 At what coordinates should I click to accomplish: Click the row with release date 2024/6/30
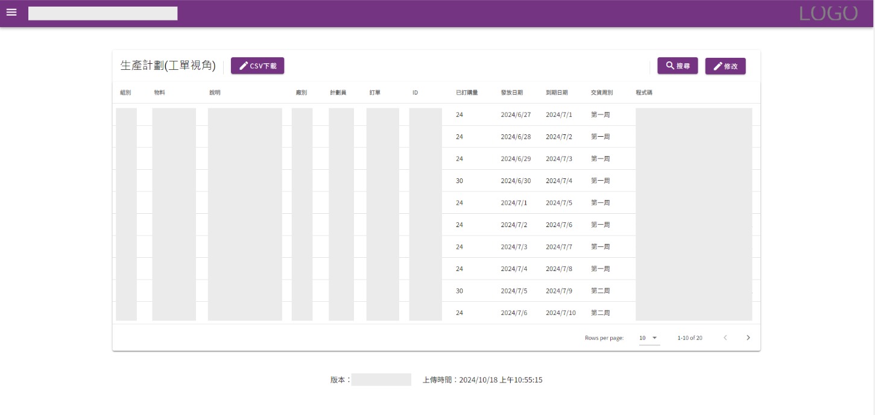click(x=516, y=181)
